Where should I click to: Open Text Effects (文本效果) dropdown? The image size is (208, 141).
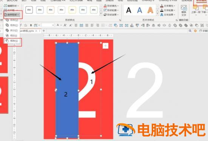(168, 15)
